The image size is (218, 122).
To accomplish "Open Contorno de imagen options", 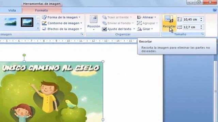I will [62, 23].
